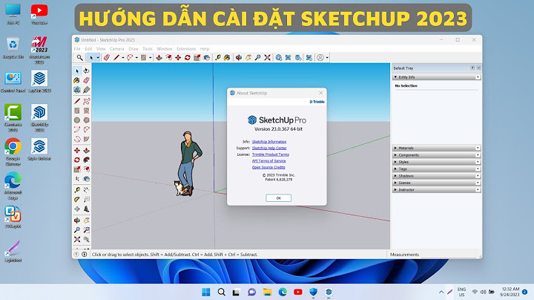Screen dimensions: 534x300
Task: Activate the Orbit tool in top toolbar
Action: (239, 58)
